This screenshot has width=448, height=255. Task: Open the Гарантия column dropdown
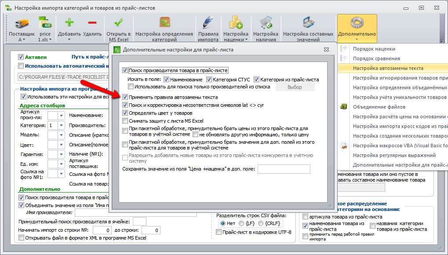tap(62, 154)
